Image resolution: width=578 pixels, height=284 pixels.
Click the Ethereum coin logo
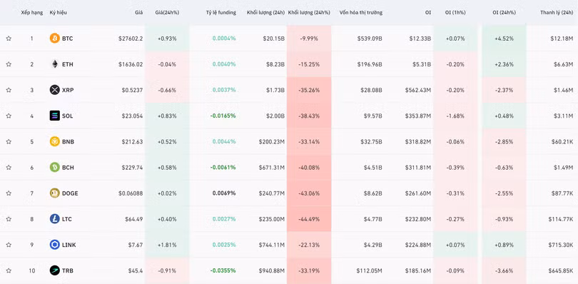point(54,64)
